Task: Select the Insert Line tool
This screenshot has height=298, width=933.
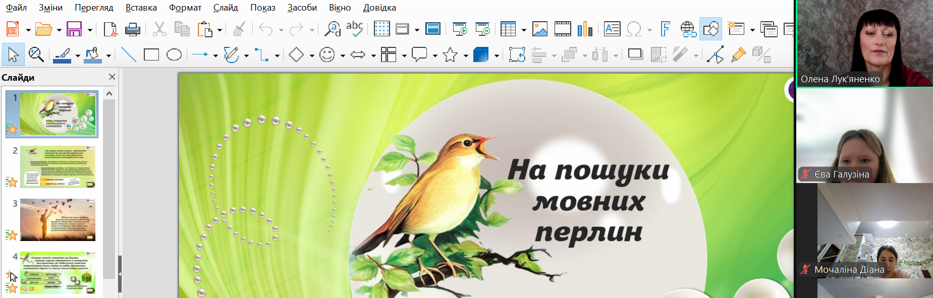Action: [129, 54]
